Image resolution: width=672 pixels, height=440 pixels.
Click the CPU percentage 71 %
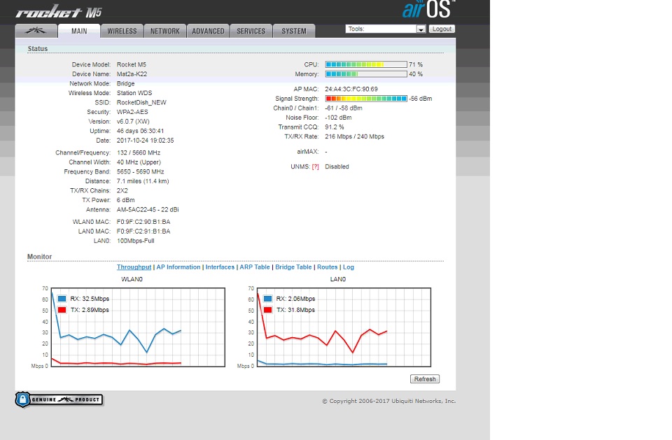pyautogui.click(x=416, y=64)
